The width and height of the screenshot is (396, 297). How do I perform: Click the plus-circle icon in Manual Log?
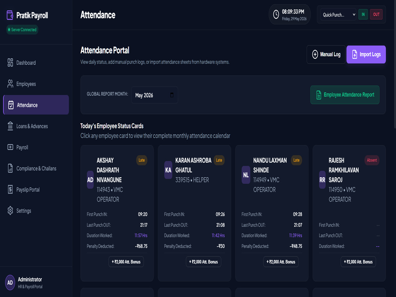click(315, 54)
